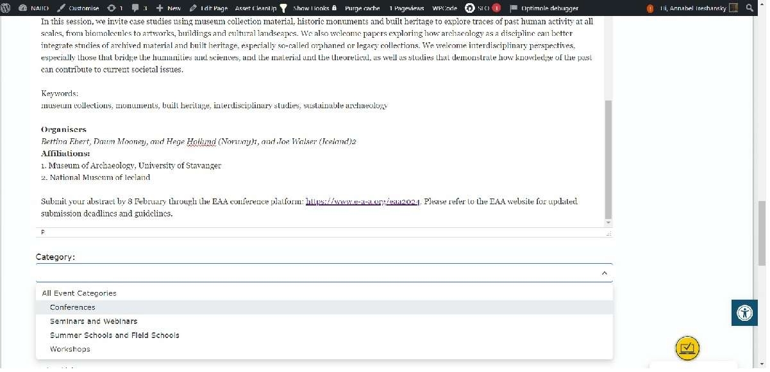
Task: Click 'Purge cache' in the admin bar
Action: coord(362,8)
